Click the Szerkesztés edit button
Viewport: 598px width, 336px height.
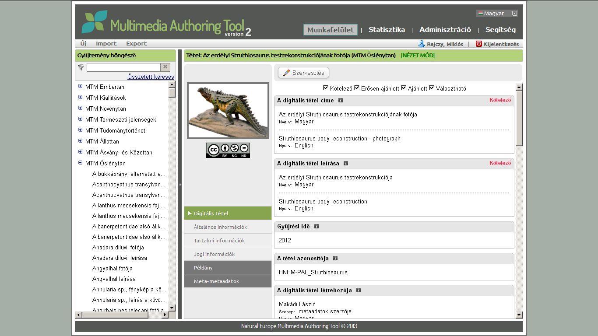(x=303, y=73)
